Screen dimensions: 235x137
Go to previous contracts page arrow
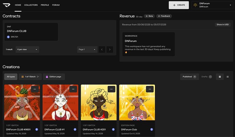tap(102, 49)
